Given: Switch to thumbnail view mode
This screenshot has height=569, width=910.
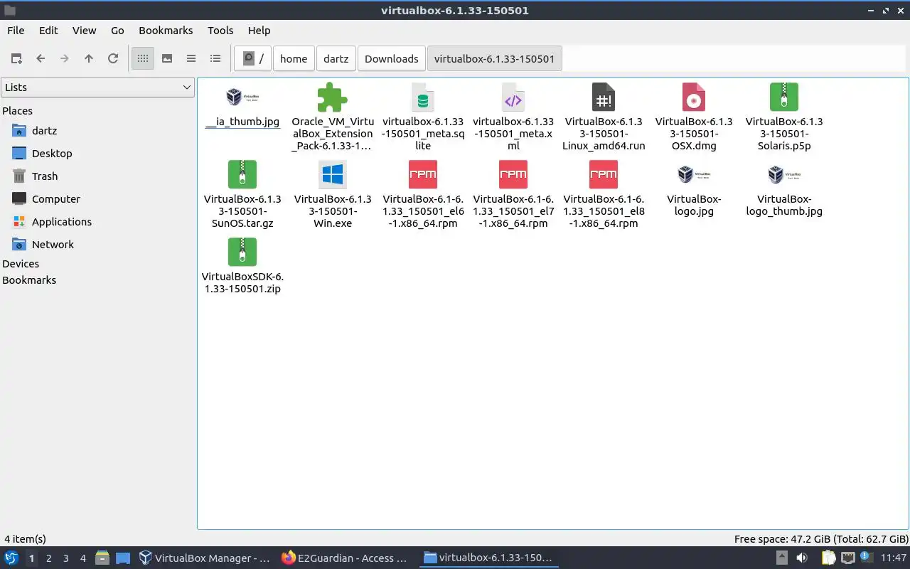Looking at the screenshot, I should [x=167, y=58].
